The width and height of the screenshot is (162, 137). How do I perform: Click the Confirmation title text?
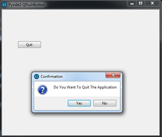pyautogui.click(x=52, y=77)
